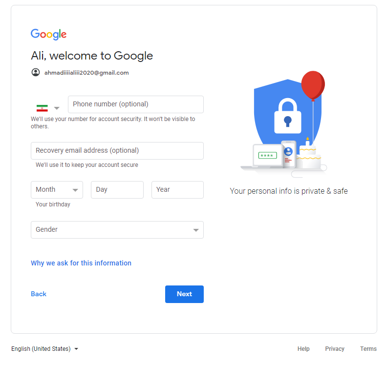The height and width of the screenshot is (365, 387).
Task: Click the padlock icon on blue shield
Action: click(x=287, y=116)
